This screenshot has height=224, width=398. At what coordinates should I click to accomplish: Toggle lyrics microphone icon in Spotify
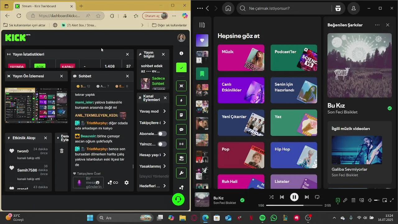pyautogui.click(x=345, y=200)
